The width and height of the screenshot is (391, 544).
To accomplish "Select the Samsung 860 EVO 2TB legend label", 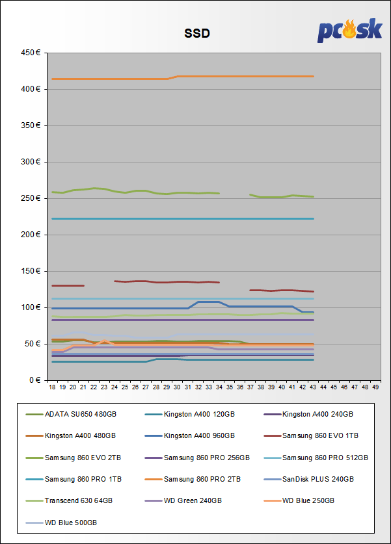I will pos(83,458).
